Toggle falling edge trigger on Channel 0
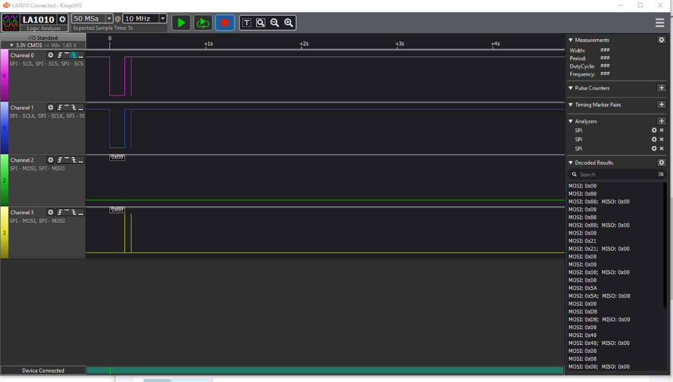The height and width of the screenshot is (382, 673). pyautogui.click(x=73, y=55)
